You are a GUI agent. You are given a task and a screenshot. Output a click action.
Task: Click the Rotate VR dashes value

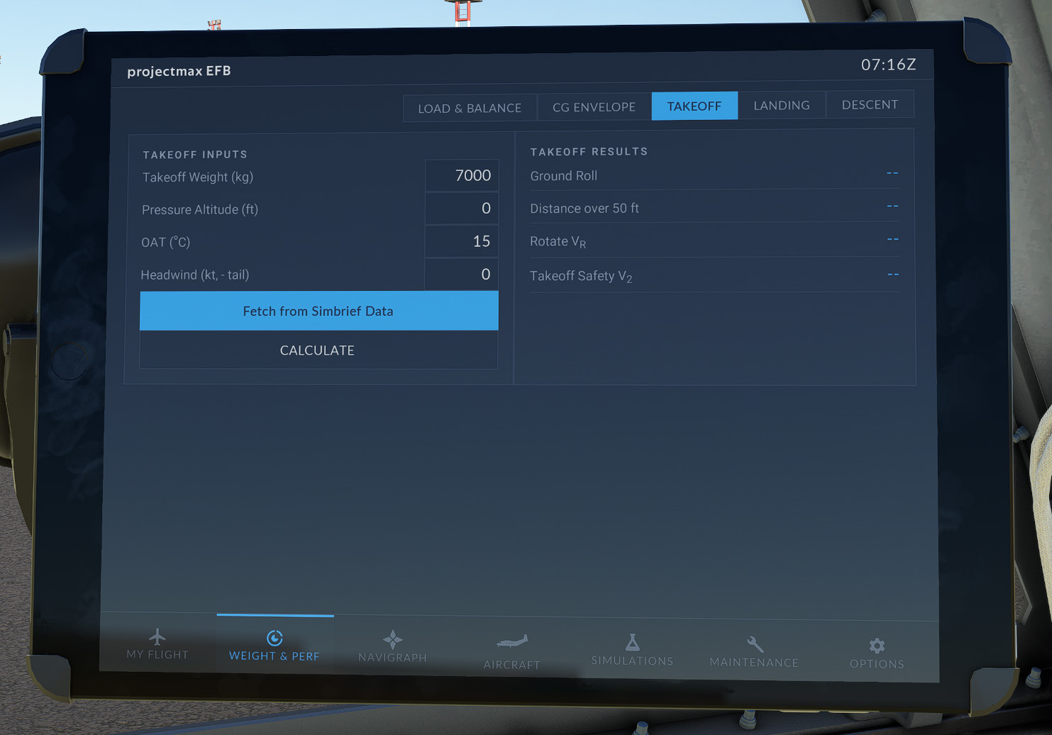pos(893,239)
